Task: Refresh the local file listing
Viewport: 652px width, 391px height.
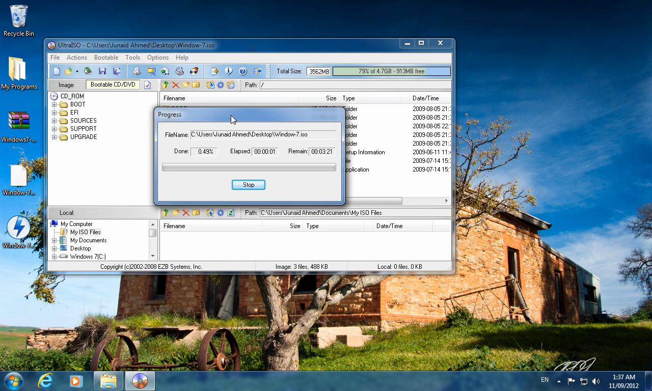Action: pyautogui.click(x=231, y=212)
